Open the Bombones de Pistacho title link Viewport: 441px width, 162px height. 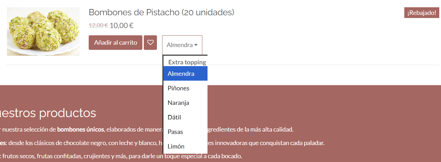click(x=161, y=12)
